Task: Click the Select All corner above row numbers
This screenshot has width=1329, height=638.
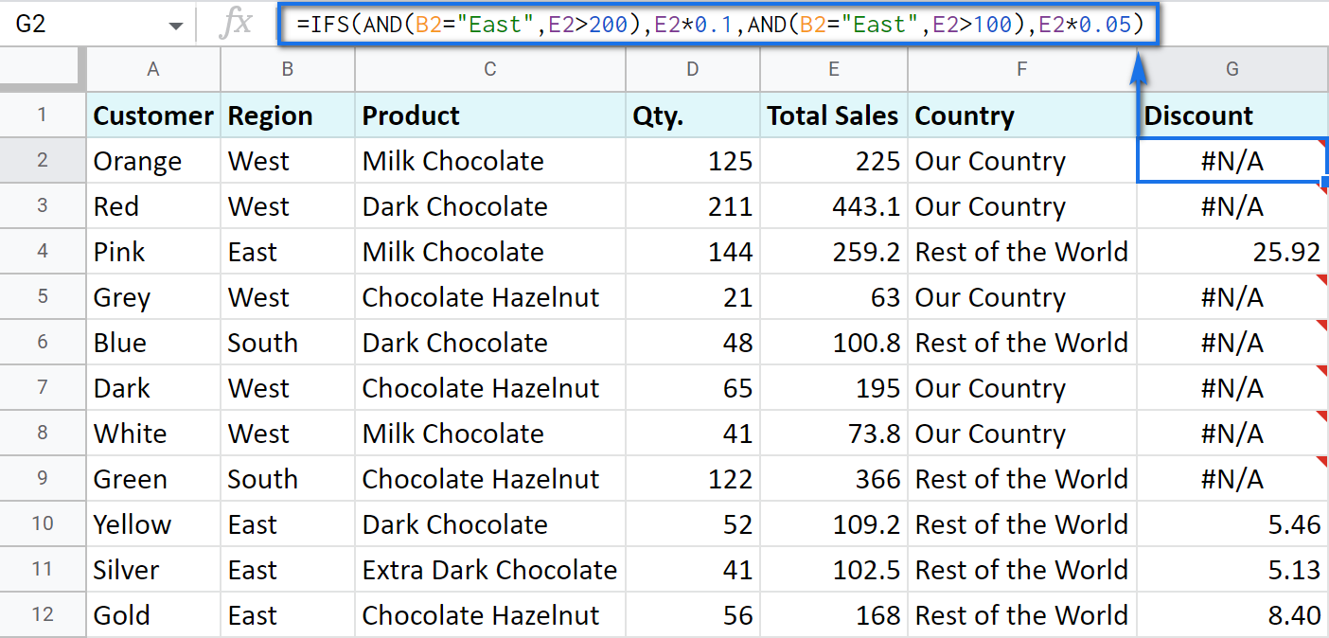Action: pos(43,69)
